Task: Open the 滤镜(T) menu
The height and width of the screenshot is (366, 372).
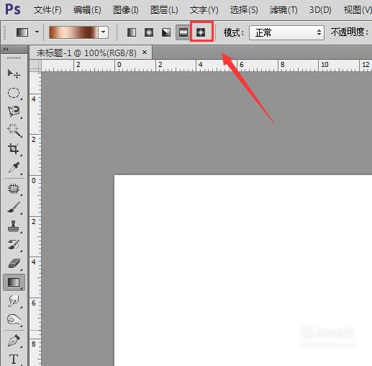Action: coord(283,10)
